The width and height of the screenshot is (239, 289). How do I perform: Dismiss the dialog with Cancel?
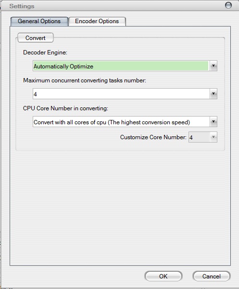click(212, 276)
